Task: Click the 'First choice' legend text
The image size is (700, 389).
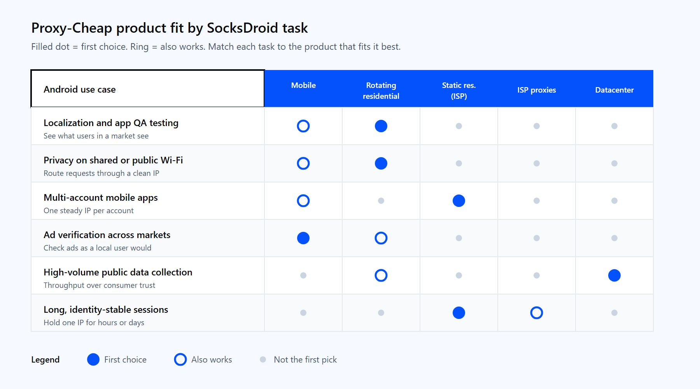Action: [125, 359]
